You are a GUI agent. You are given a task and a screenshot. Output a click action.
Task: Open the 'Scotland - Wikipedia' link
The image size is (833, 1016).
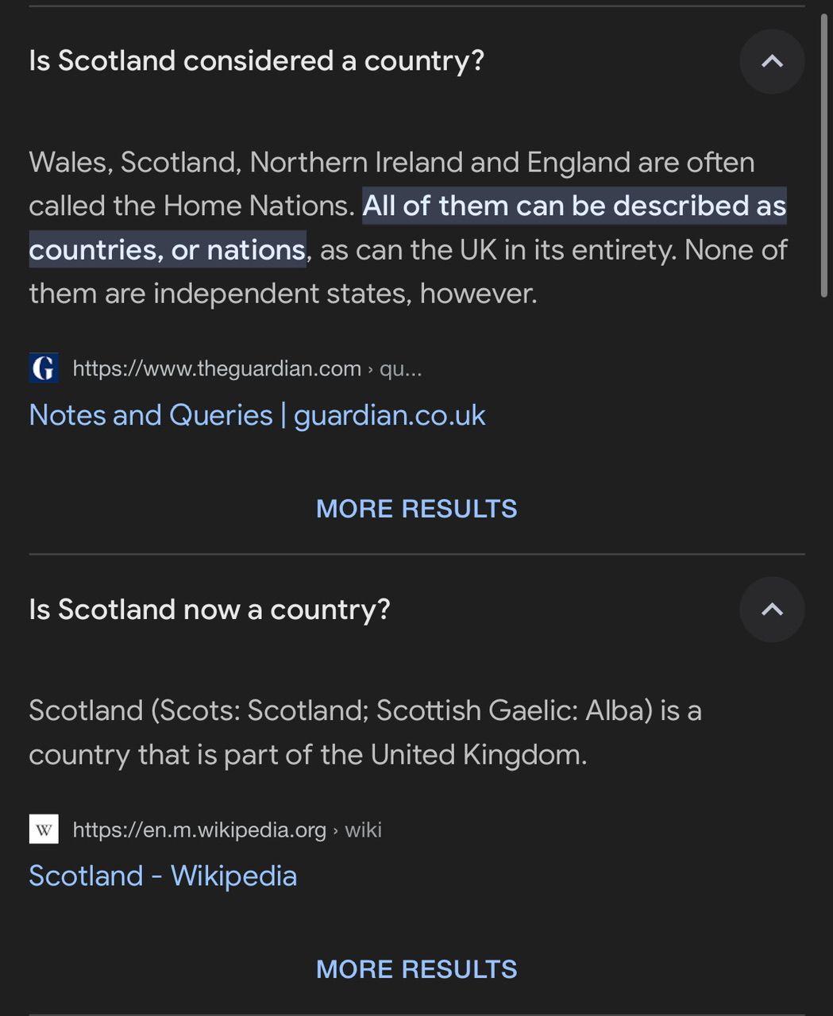click(163, 876)
